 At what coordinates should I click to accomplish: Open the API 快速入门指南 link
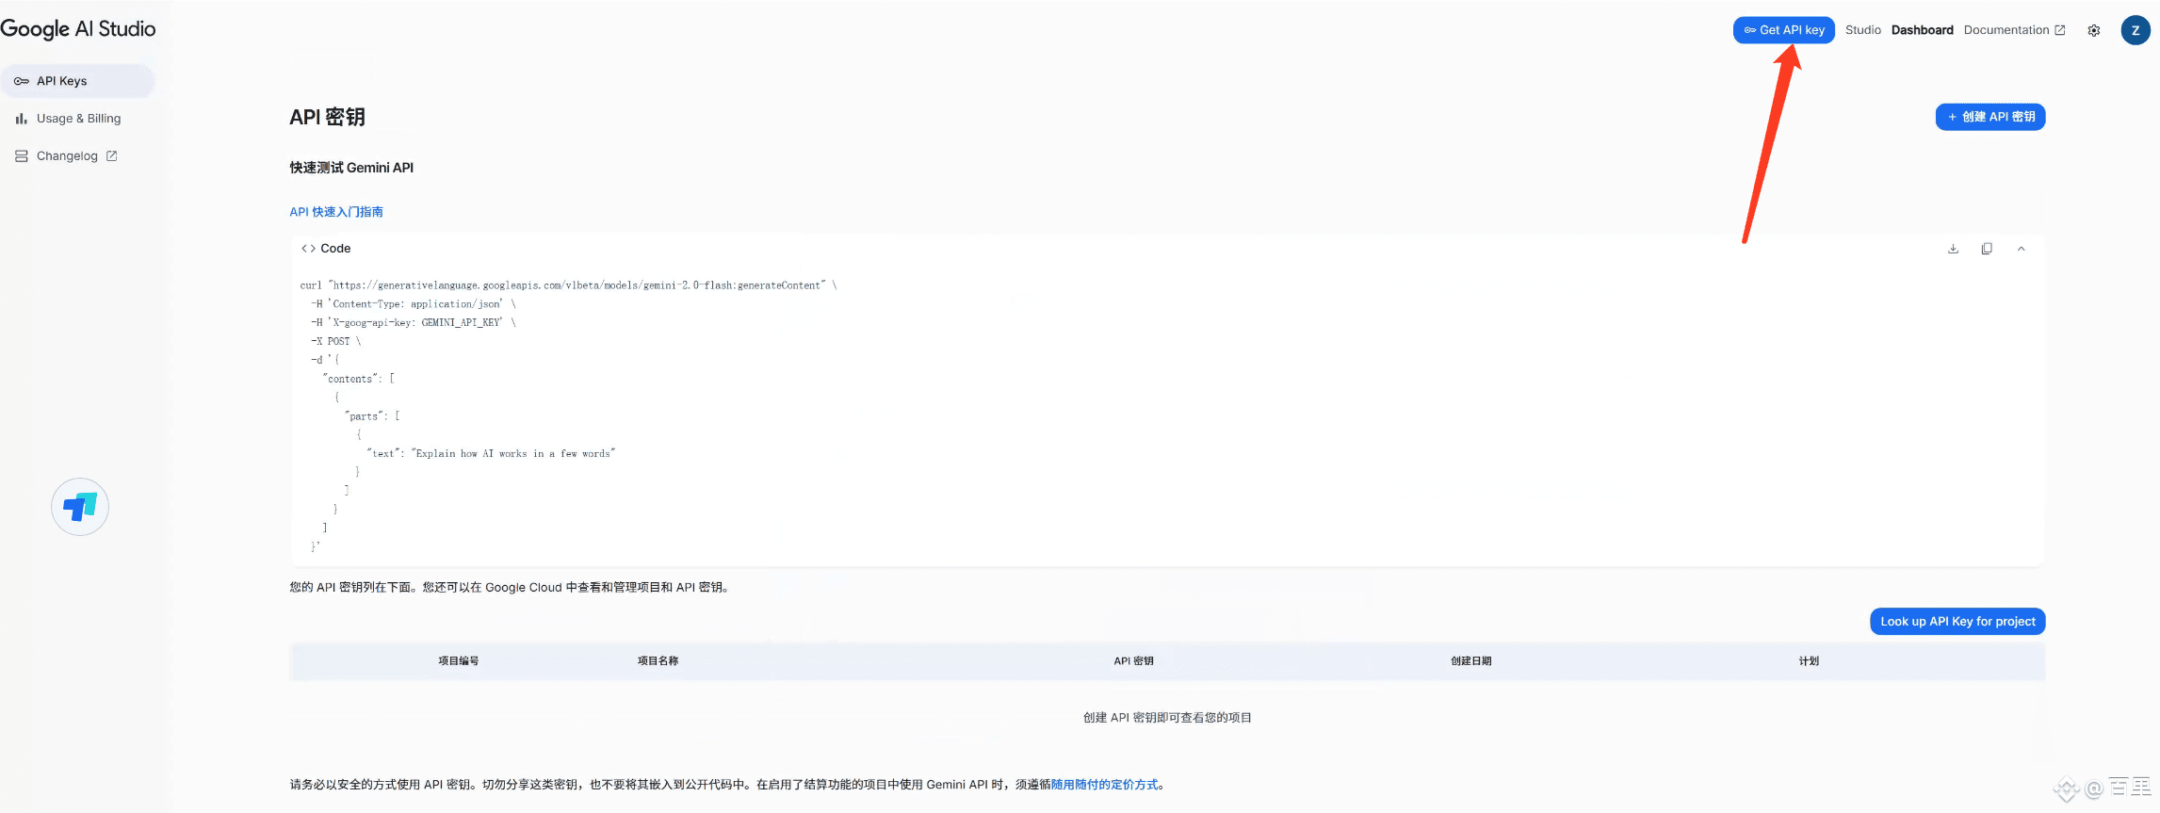tap(336, 212)
